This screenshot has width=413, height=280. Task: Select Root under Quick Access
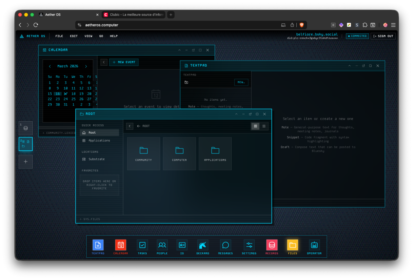99,133
